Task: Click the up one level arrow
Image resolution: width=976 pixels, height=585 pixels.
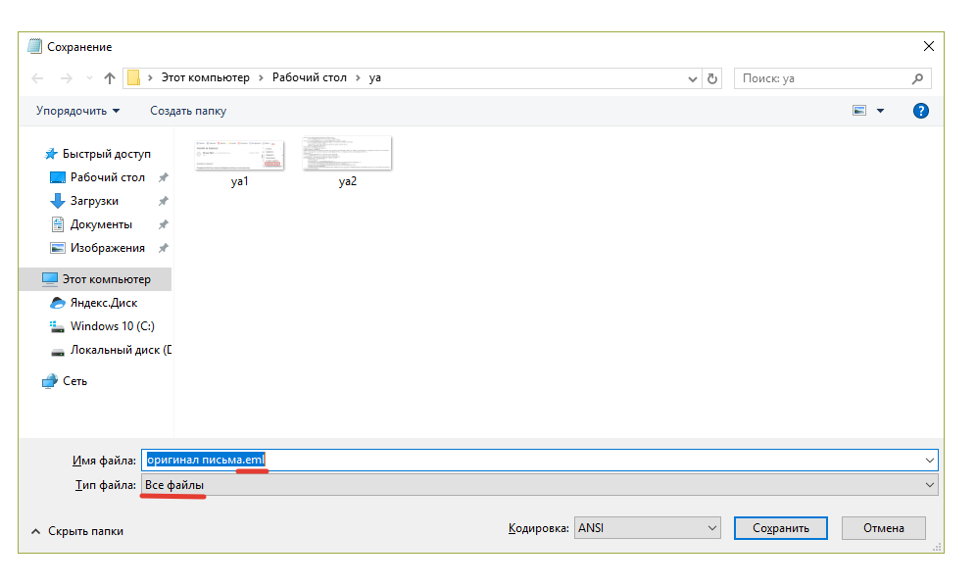Action: 110,78
